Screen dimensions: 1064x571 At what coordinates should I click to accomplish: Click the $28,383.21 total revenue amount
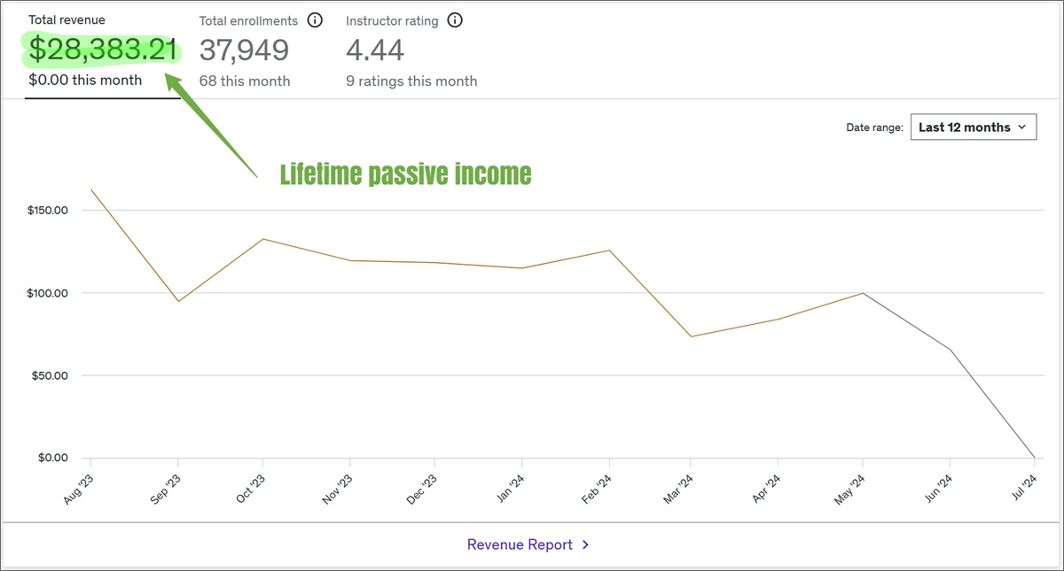103,50
